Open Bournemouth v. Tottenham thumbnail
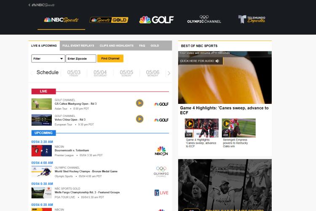The width and height of the screenshot is (316, 211). point(42,151)
